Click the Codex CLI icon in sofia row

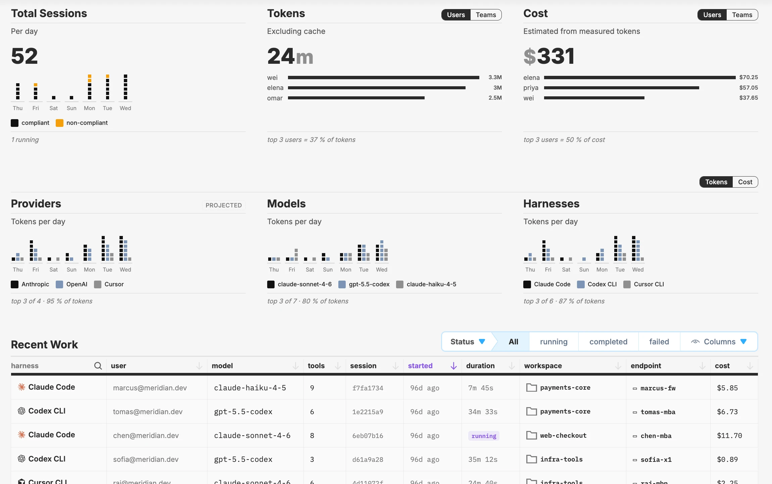[21, 459]
